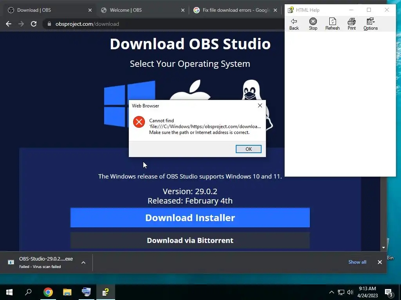Click the obsproject.com/download address bar

pyautogui.click(x=164, y=24)
